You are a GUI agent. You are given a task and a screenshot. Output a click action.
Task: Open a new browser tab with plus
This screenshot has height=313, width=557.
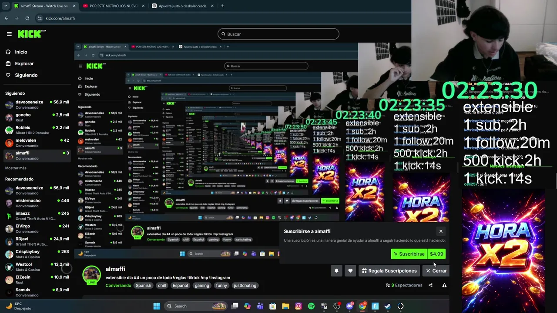(x=222, y=6)
